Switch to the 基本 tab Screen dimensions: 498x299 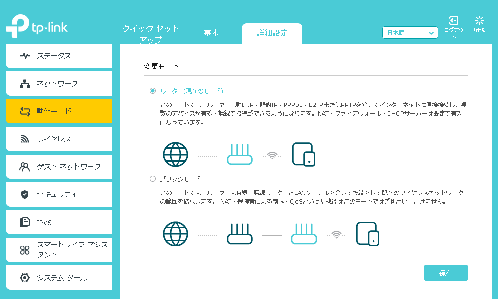212,33
